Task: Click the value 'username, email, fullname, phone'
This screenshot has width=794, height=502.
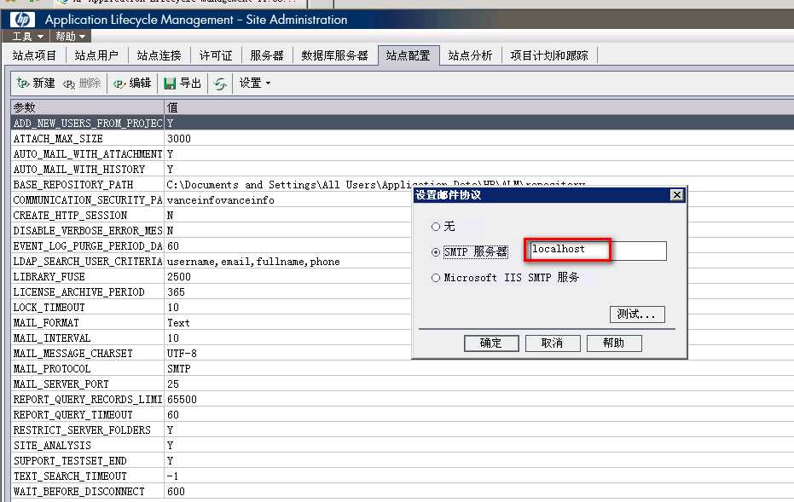Action: pyautogui.click(x=253, y=262)
